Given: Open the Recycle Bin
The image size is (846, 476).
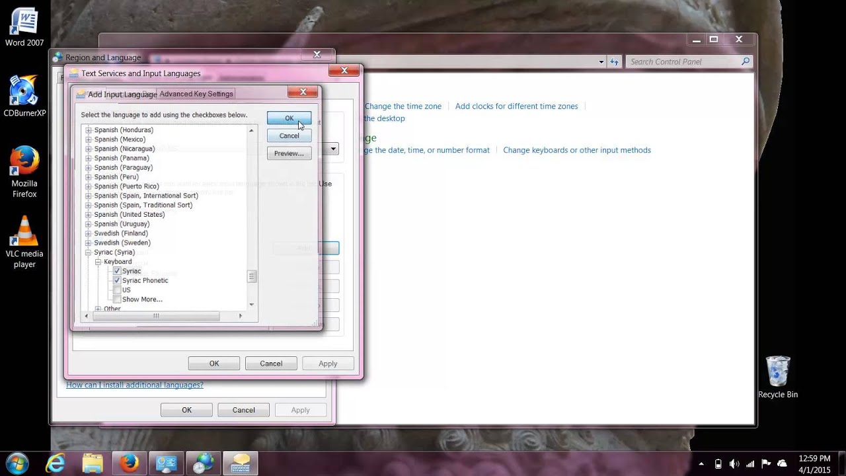Looking at the screenshot, I should [x=778, y=377].
